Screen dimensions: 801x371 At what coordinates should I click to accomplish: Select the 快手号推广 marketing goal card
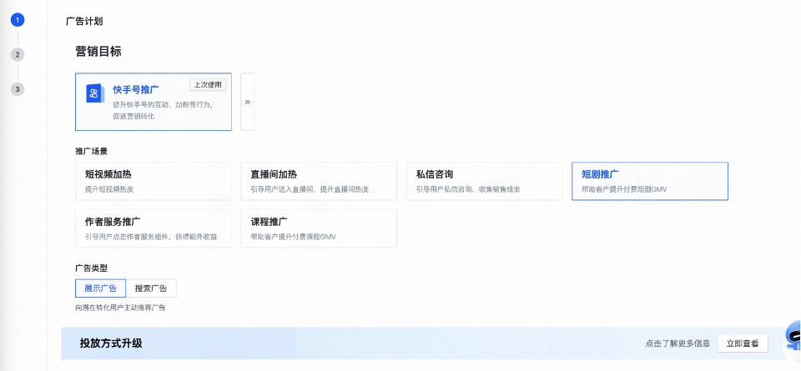click(154, 102)
